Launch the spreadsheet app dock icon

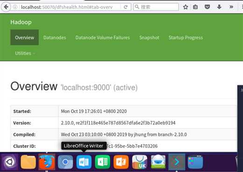coord(103,162)
